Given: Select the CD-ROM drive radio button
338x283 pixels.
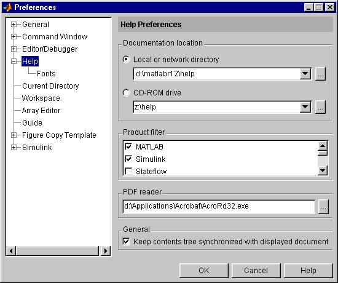Looking at the screenshot, I should (x=127, y=93).
